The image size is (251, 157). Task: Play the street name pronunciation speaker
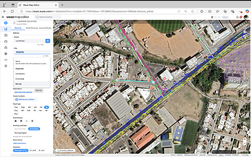click(47, 41)
